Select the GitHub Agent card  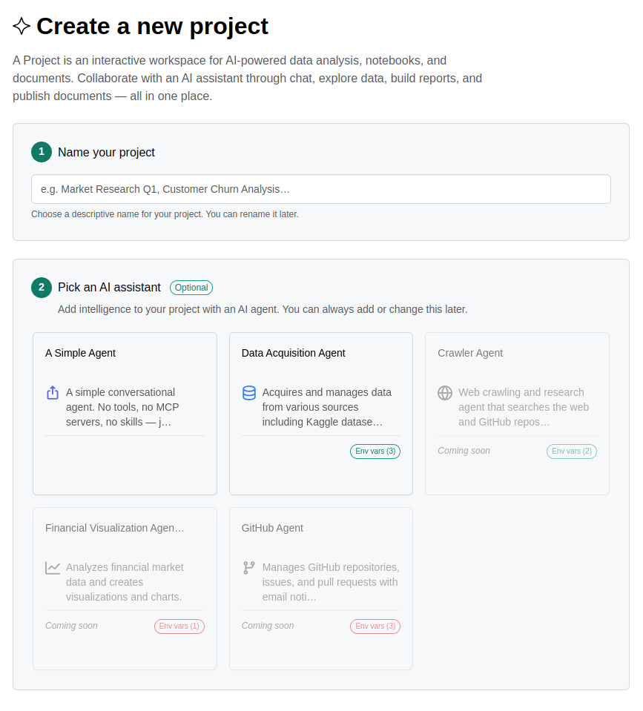coord(320,588)
